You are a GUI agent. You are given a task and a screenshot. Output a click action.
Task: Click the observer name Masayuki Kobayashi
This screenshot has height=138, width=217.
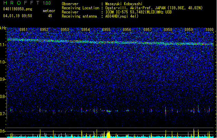point(124,4)
